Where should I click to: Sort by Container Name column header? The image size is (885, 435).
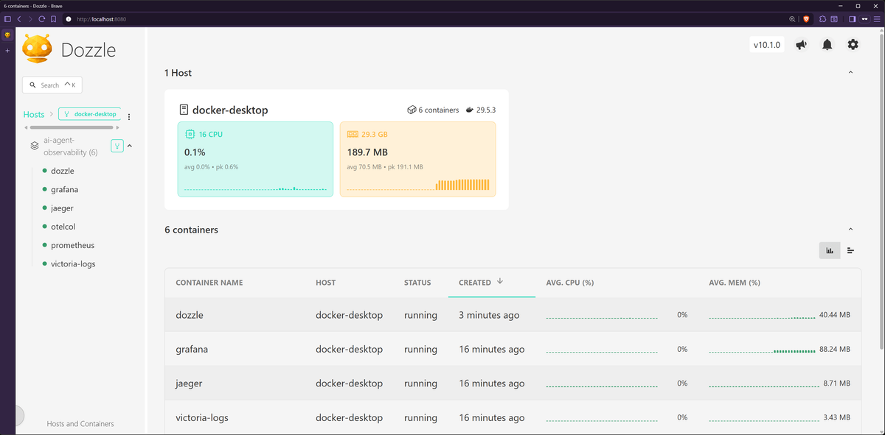coord(209,283)
